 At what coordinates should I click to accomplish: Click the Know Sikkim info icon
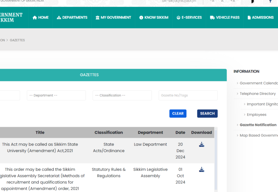[x=141, y=18]
